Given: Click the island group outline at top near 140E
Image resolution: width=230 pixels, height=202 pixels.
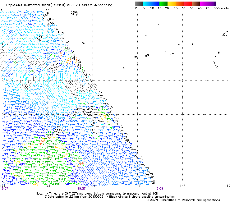Looking at the screenshot, I should click(74, 13).
